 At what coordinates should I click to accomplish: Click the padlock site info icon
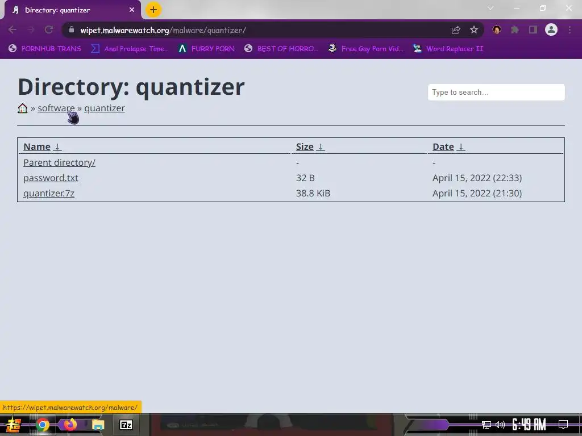point(72,30)
